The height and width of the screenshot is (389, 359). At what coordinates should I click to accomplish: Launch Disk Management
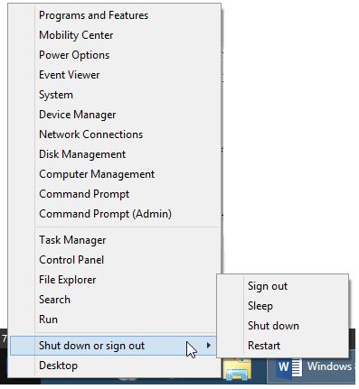coord(82,154)
